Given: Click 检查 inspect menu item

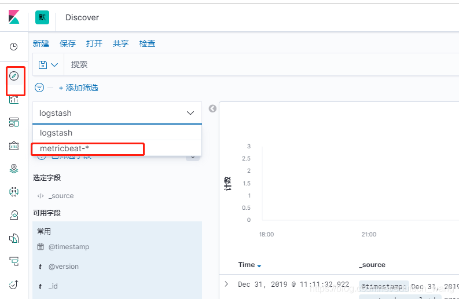Looking at the screenshot, I should click(147, 43).
